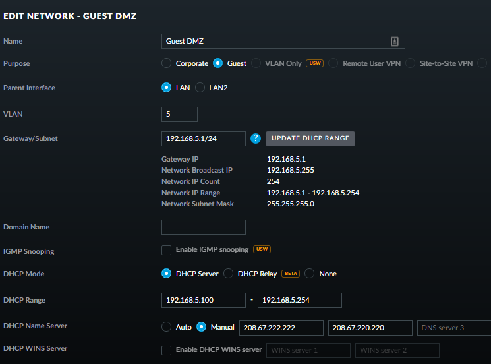Click the Gateway/Subnet address field
This screenshot has width=491, height=364.
203,138
